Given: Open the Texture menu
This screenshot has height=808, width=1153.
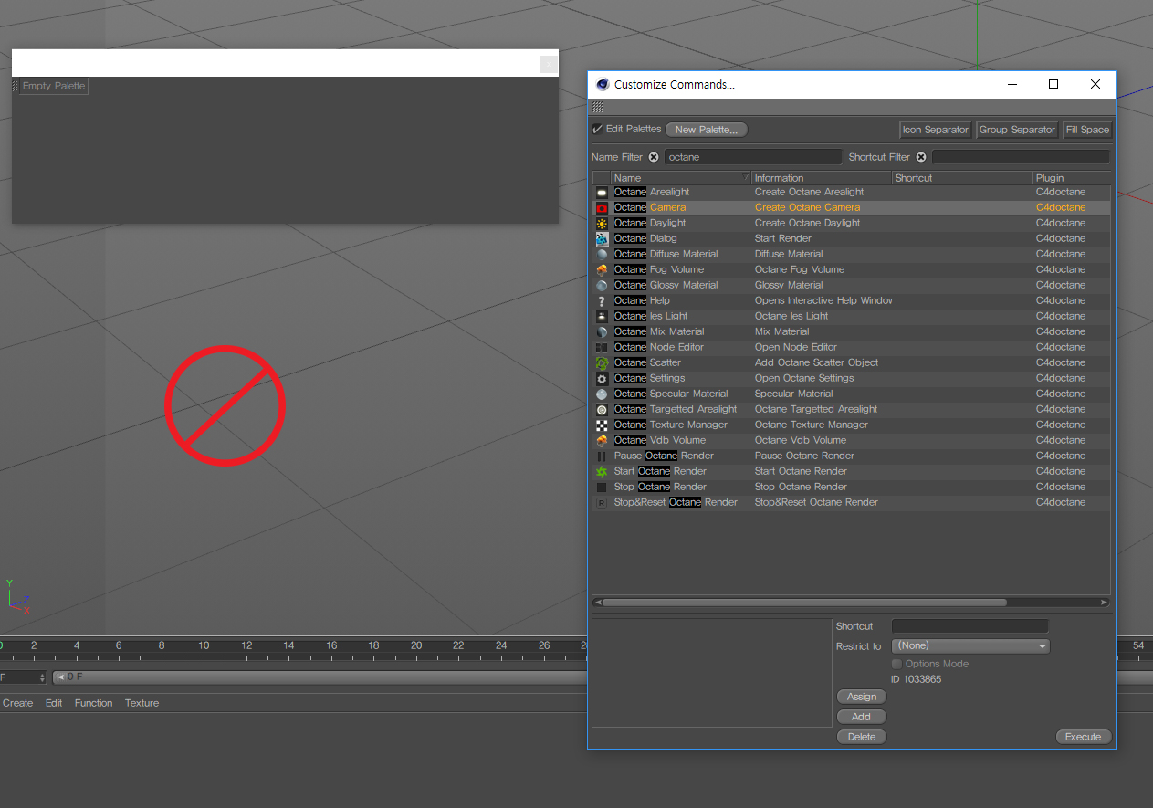Looking at the screenshot, I should (142, 703).
